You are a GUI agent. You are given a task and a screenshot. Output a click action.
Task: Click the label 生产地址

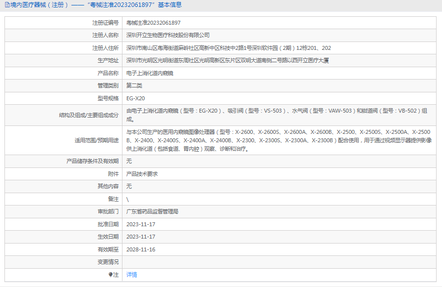pos(108,60)
